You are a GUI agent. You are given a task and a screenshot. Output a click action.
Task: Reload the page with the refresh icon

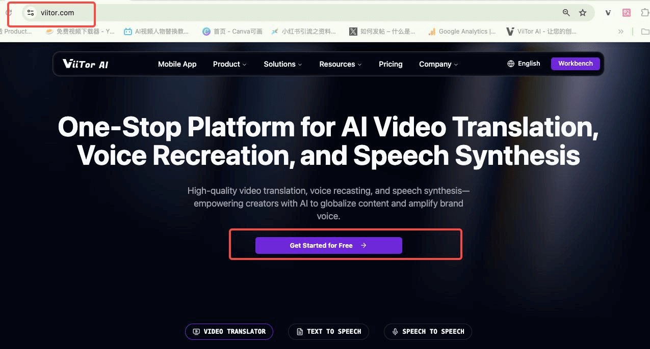[x=8, y=13]
